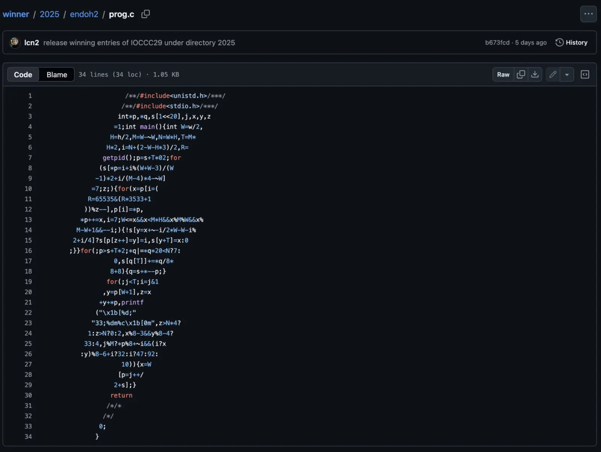Click the R=65535&(R*3533+1 line

(x=119, y=199)
